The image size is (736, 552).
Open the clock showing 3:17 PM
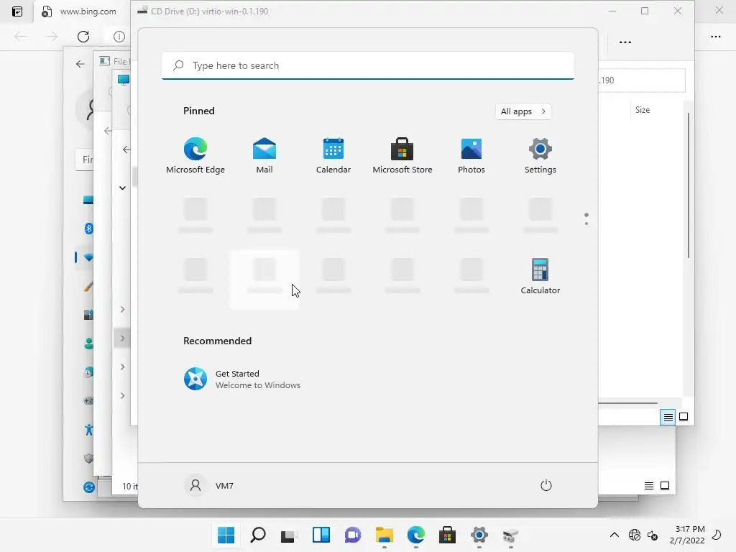coord(687,535)
